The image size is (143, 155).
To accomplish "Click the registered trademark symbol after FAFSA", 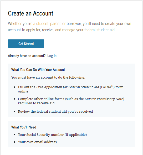I will click(x=112, y=86).
